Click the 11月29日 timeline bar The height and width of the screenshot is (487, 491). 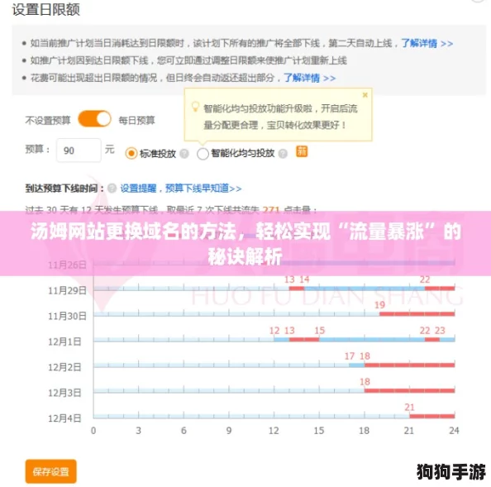pyautogui.click(x=274, y=289)
